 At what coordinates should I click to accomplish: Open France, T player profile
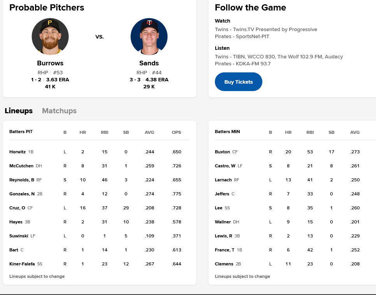coord(225,250)
